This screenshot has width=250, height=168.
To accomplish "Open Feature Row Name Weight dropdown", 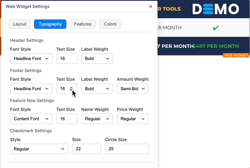I will pos(97,119).
